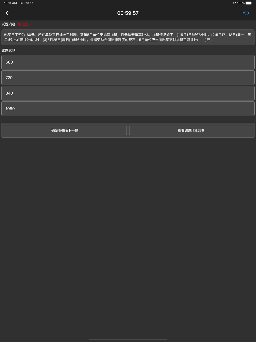The width and height of the screenshot is (256, 342).
Task: Select answer option 680
Action: tap(128, 62)
